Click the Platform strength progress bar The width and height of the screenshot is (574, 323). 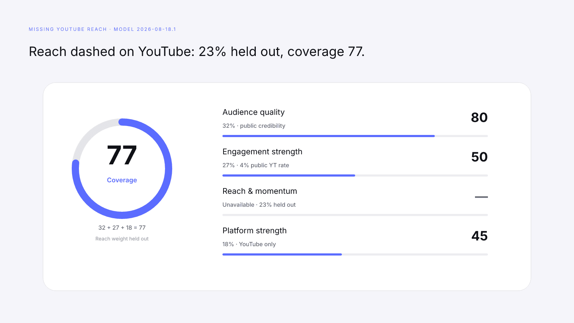[x=355, y=254]
